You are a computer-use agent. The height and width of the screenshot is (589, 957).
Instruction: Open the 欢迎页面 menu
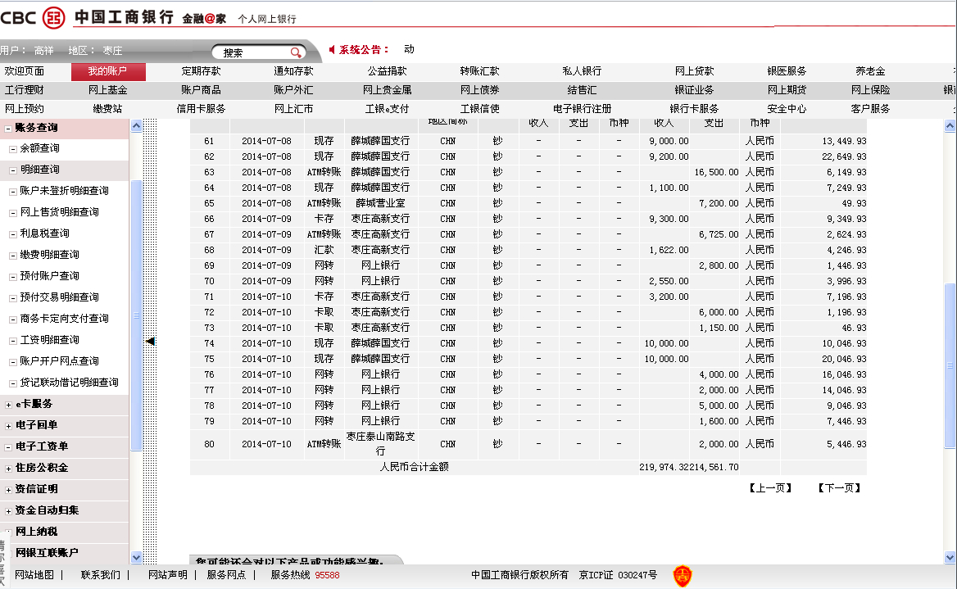[x=25, y=71]
